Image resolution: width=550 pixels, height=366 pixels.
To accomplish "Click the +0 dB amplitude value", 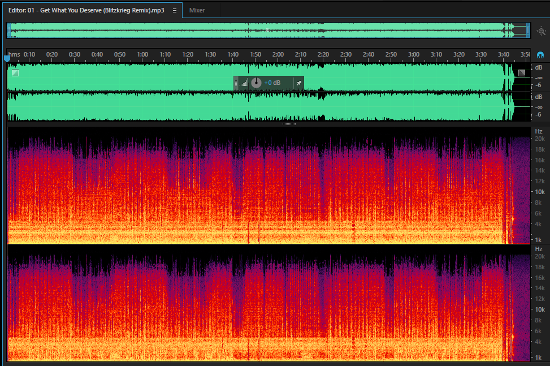I will pos(272,83).
